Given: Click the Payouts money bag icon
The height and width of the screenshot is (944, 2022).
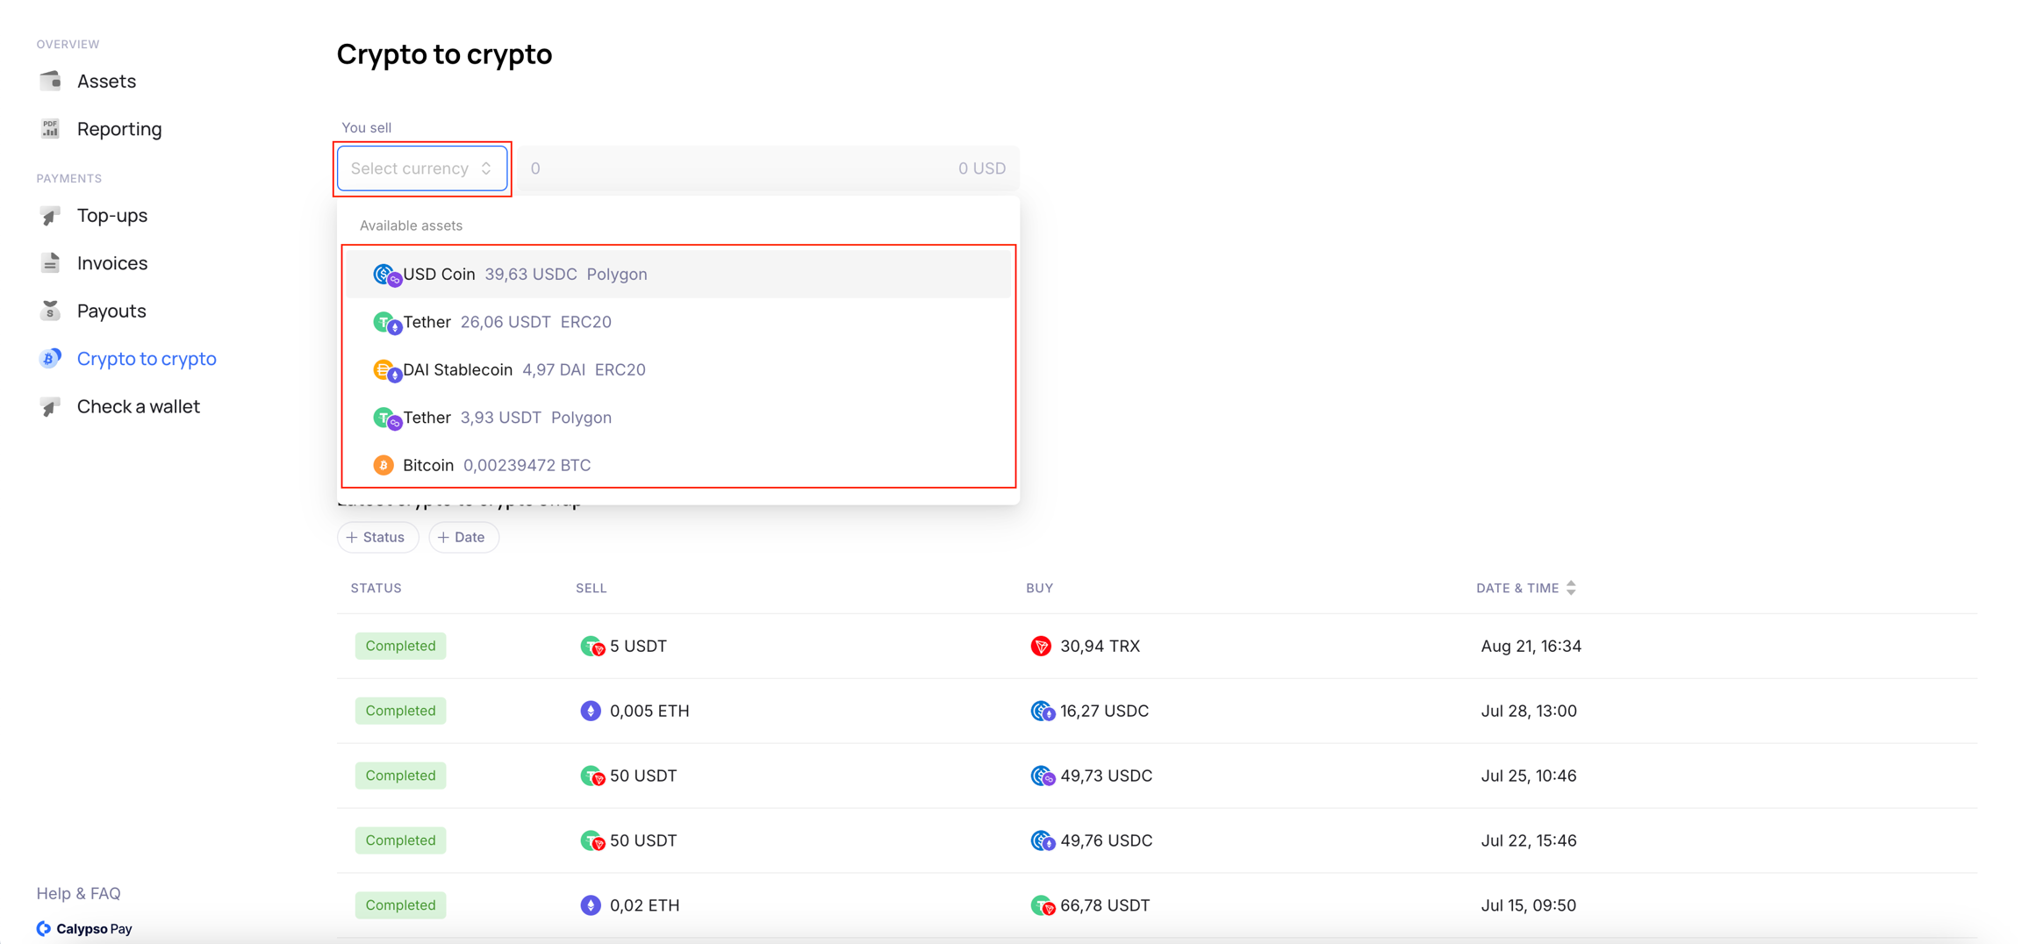Looking at the screenshot, I should point(50,311).
